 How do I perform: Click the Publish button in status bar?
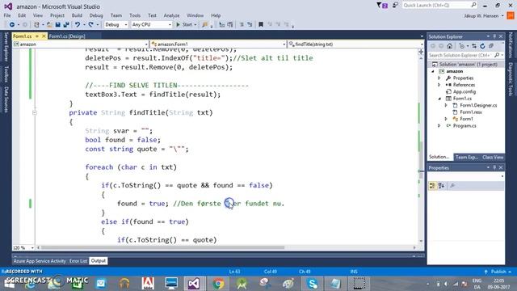tap(498, 272)
